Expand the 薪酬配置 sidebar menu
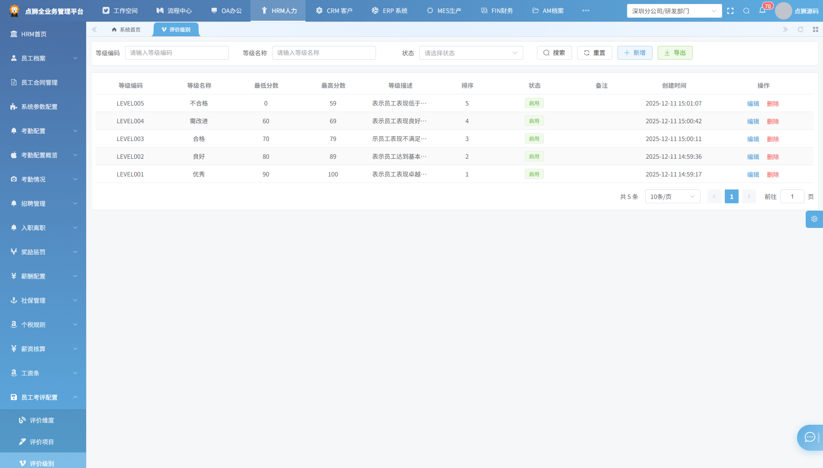The height and width of the screenshot is (468, 823). point(43,276)
